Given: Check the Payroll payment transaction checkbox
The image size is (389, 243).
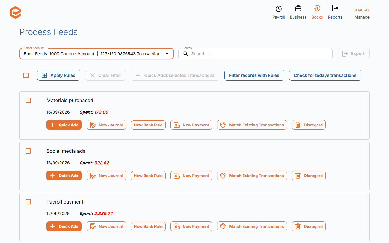Looking at the screenshot, I should (28, 202).
